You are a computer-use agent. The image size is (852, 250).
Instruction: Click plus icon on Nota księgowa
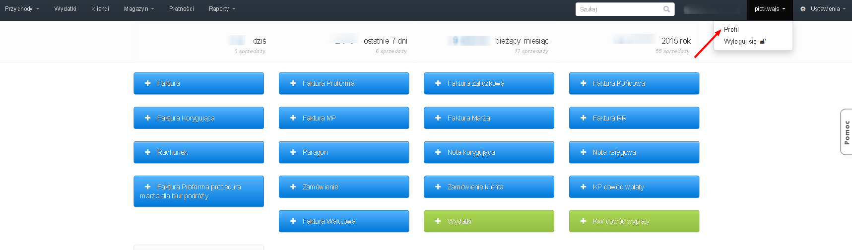point(583,152)
